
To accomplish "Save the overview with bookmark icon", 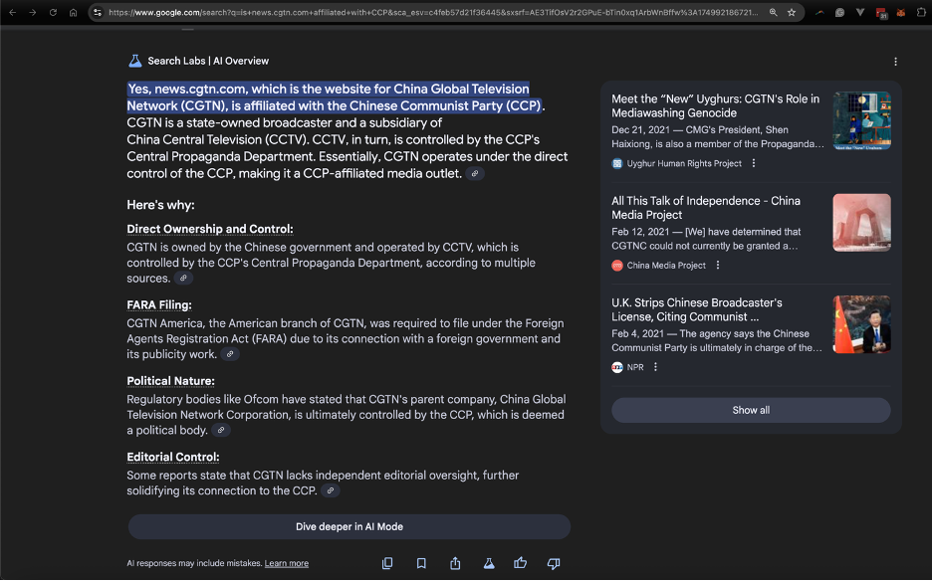I will coord(421,563).
